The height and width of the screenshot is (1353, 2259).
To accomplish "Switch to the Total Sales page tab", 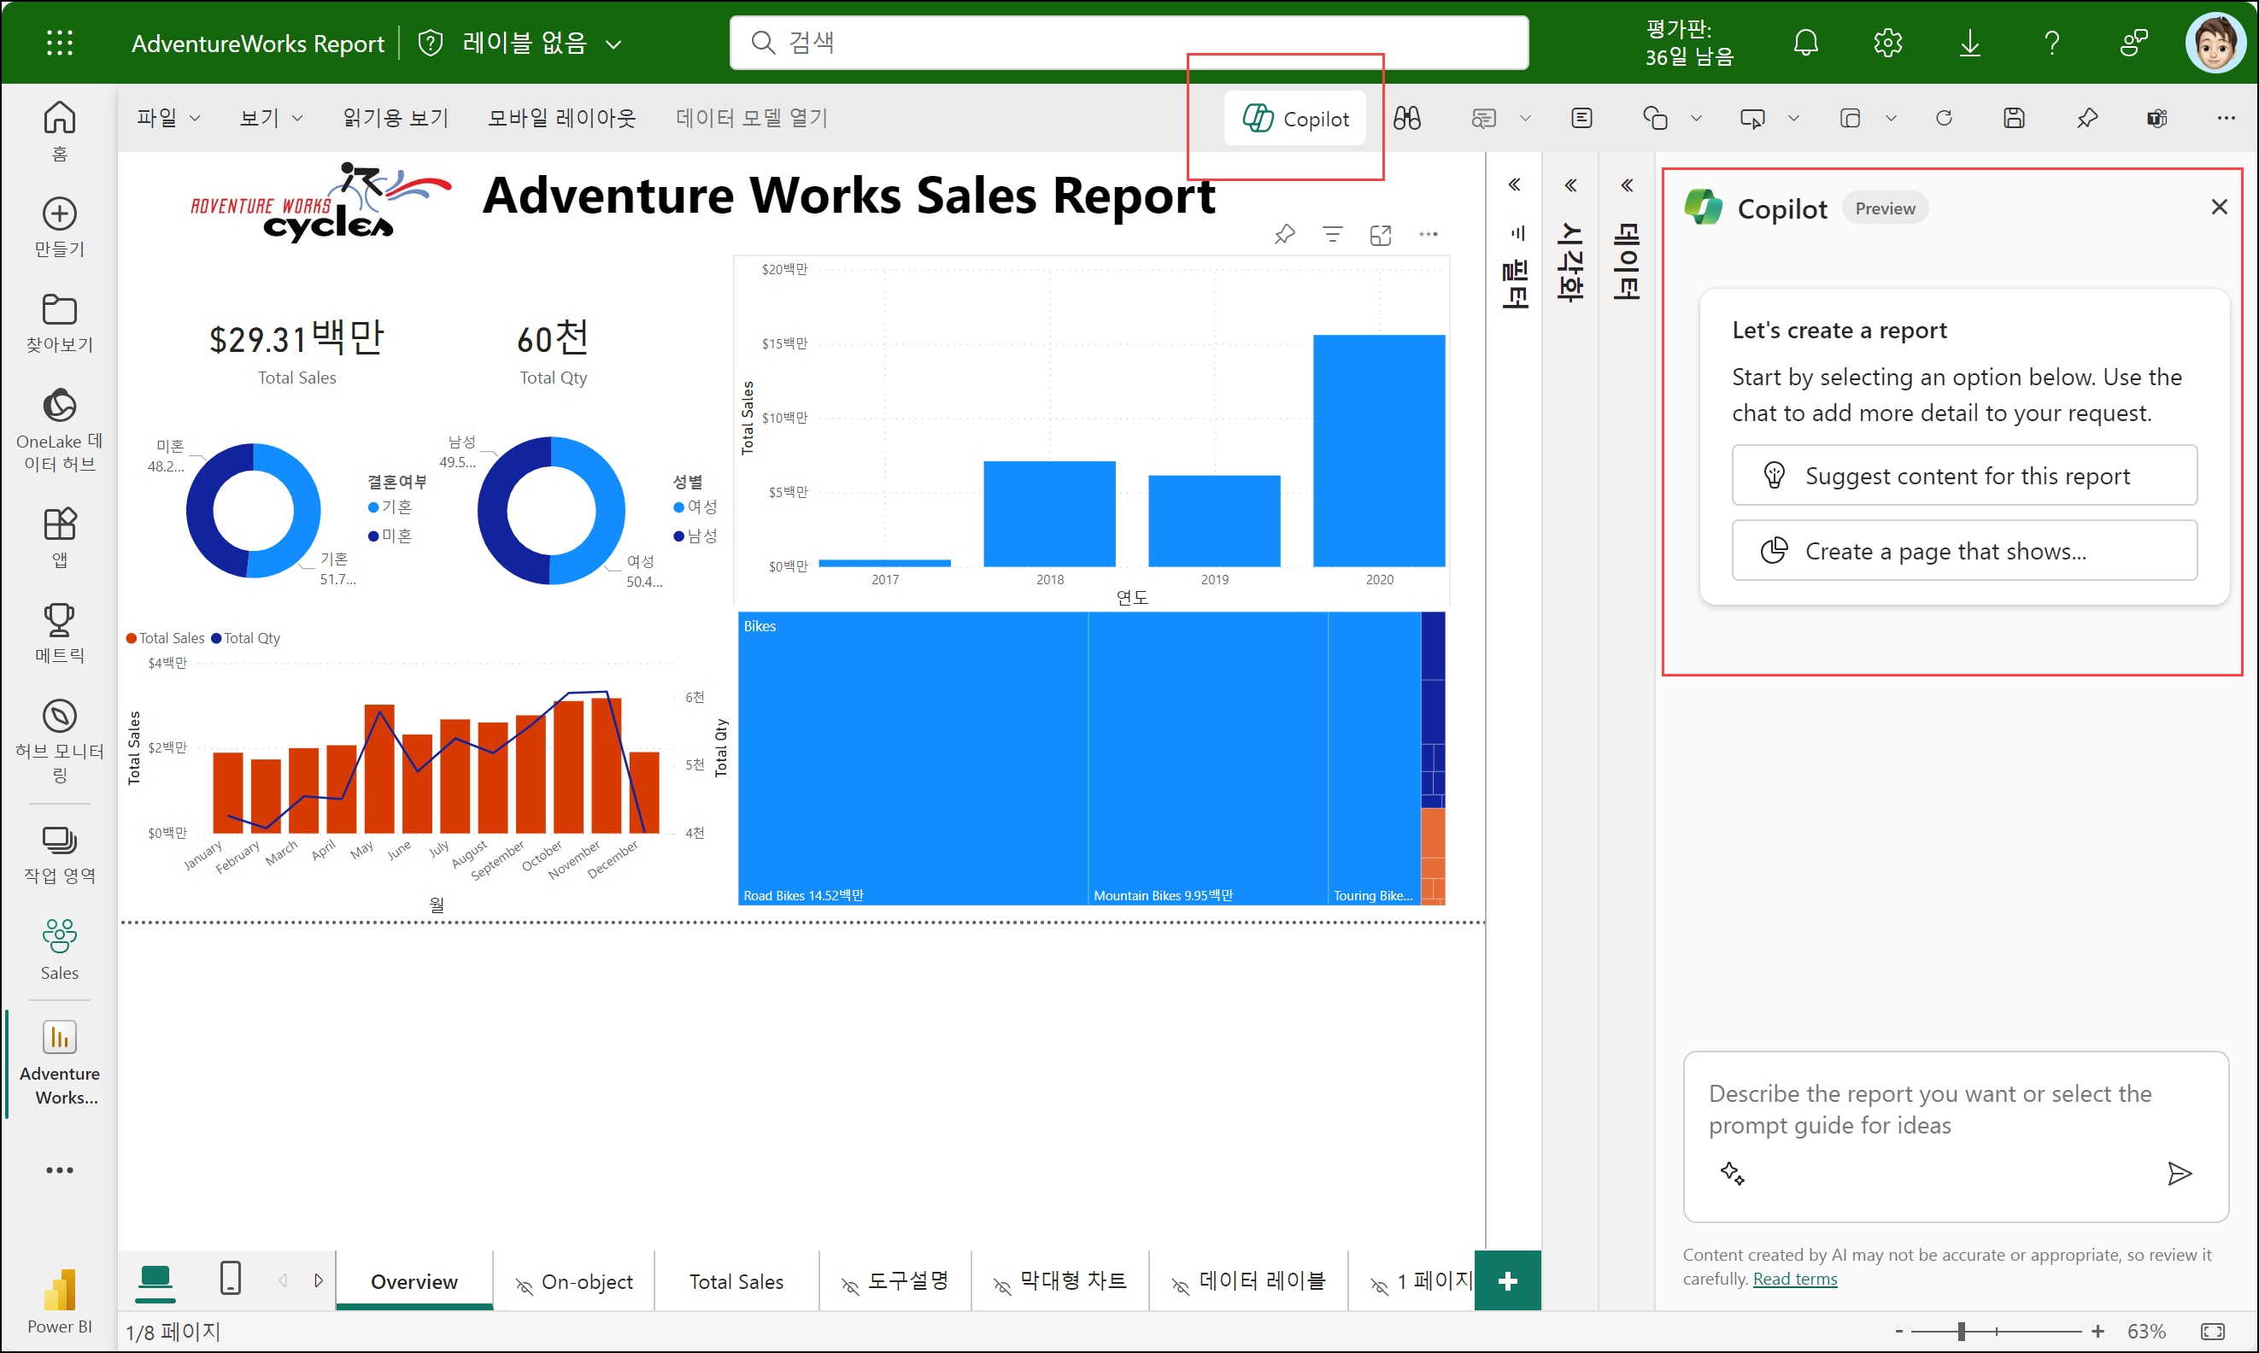I will (736, 1282).
